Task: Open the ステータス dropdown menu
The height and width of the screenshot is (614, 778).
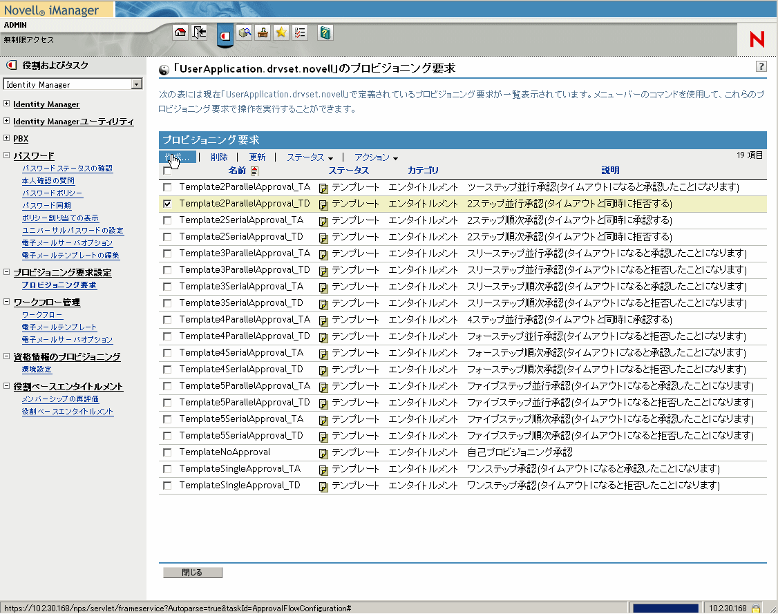Action: [x=310, y=157]
